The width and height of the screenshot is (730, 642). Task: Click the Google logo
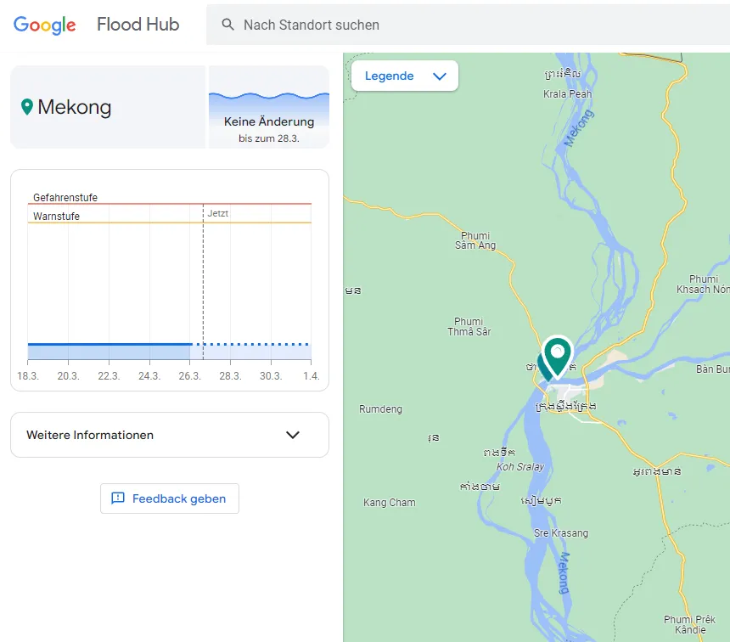45,25
